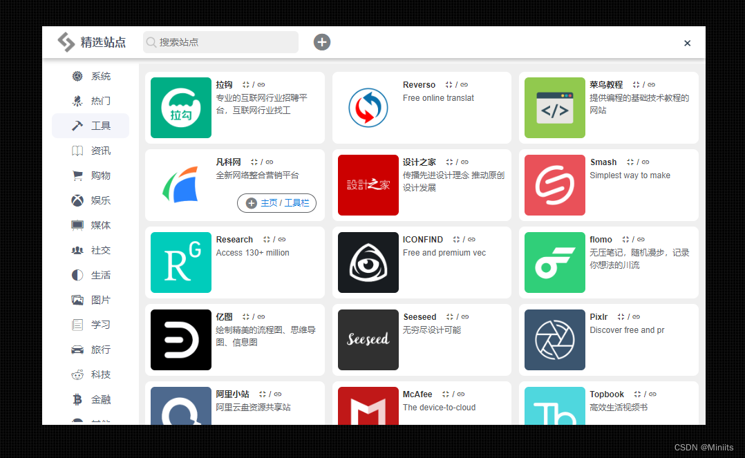The width and height of the screenshot is (745, 458).
Task: Click the link icon beside Reverso
Action: [464, 84]
